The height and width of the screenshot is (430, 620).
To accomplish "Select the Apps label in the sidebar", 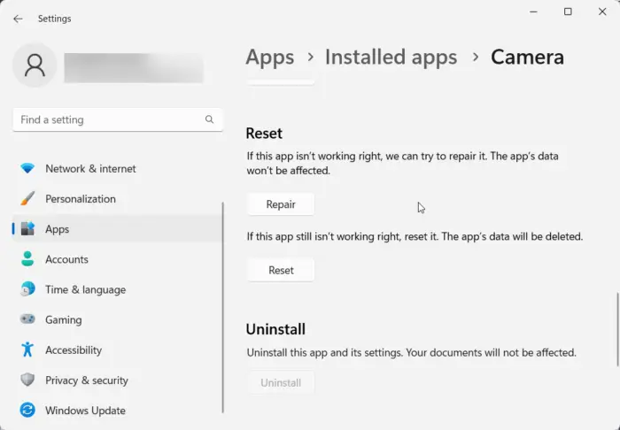I will click(x=57, y=229).
